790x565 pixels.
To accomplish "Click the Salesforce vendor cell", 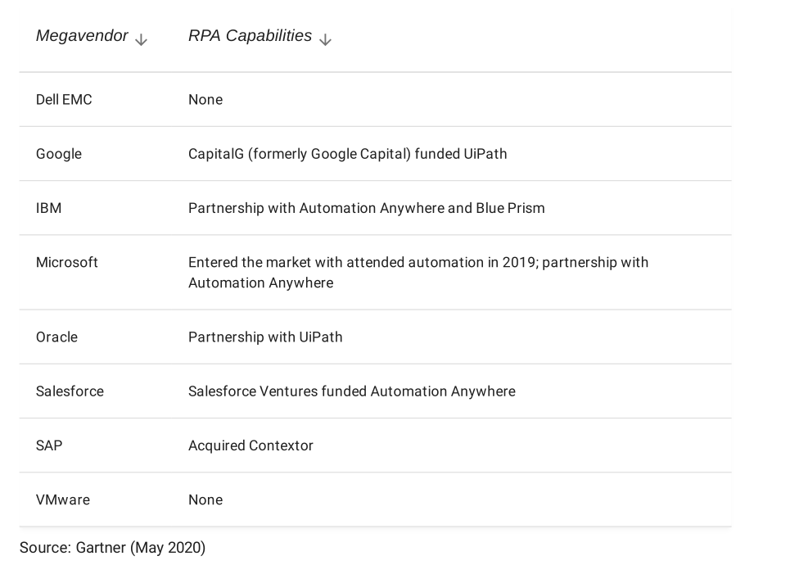I will coord(70,391).
